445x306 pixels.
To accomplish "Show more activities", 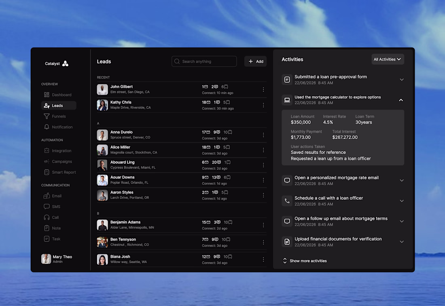I will click(x=305, y=261).
